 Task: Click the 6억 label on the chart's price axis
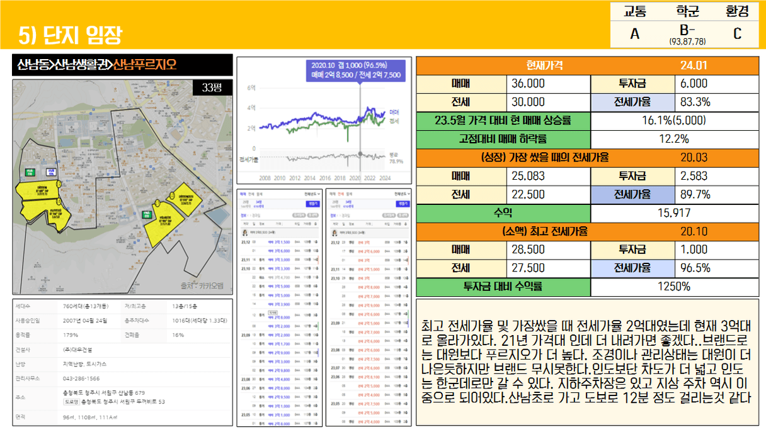click(x=251, y=87)
